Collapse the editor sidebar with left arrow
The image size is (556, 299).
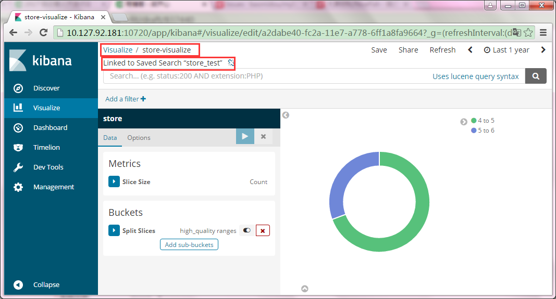click(286, 115)
